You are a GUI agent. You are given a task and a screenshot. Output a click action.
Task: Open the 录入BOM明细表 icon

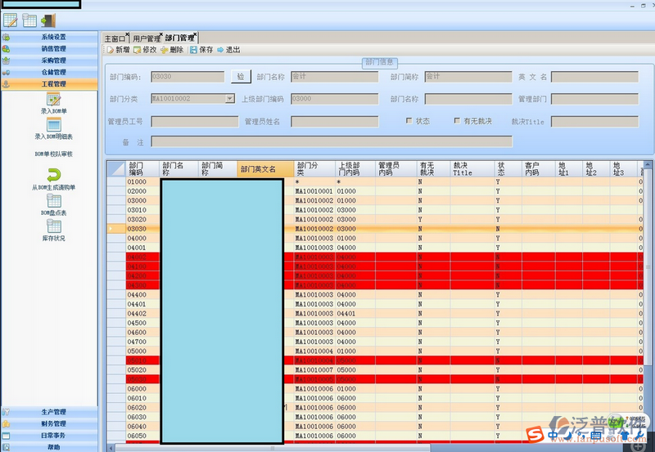click(54, 124)
